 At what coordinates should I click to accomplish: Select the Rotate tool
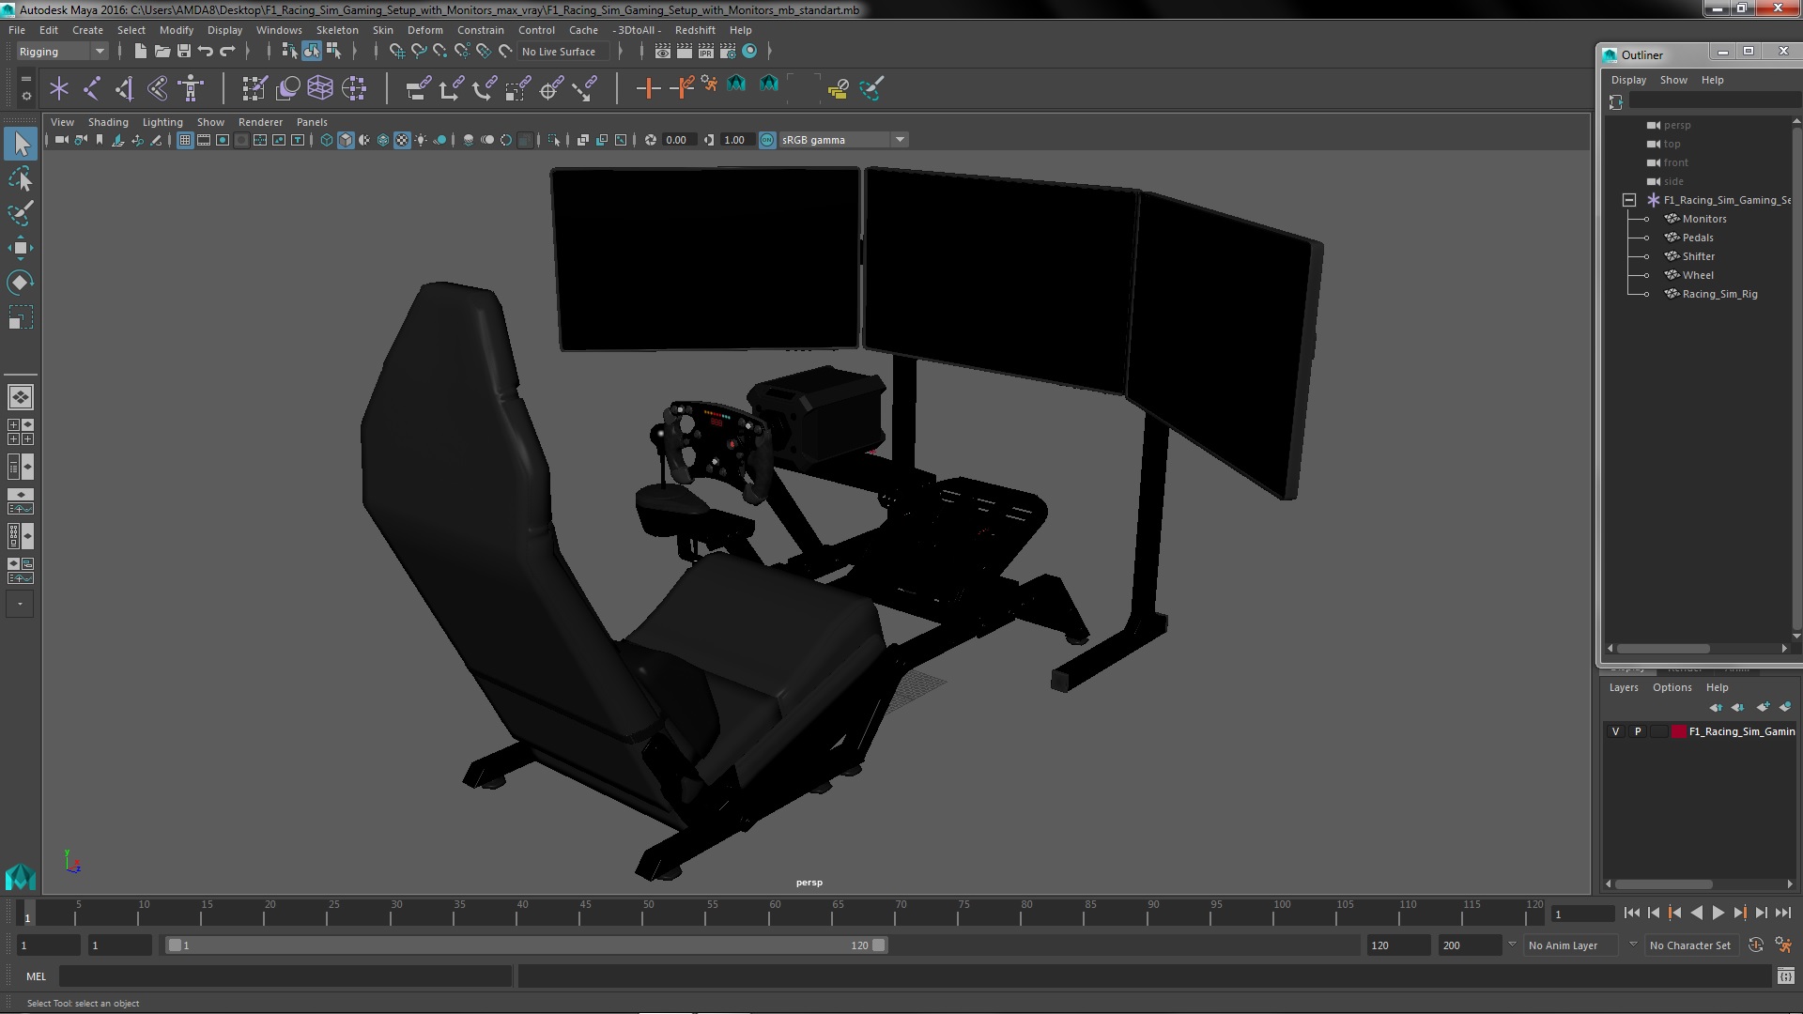21,283
